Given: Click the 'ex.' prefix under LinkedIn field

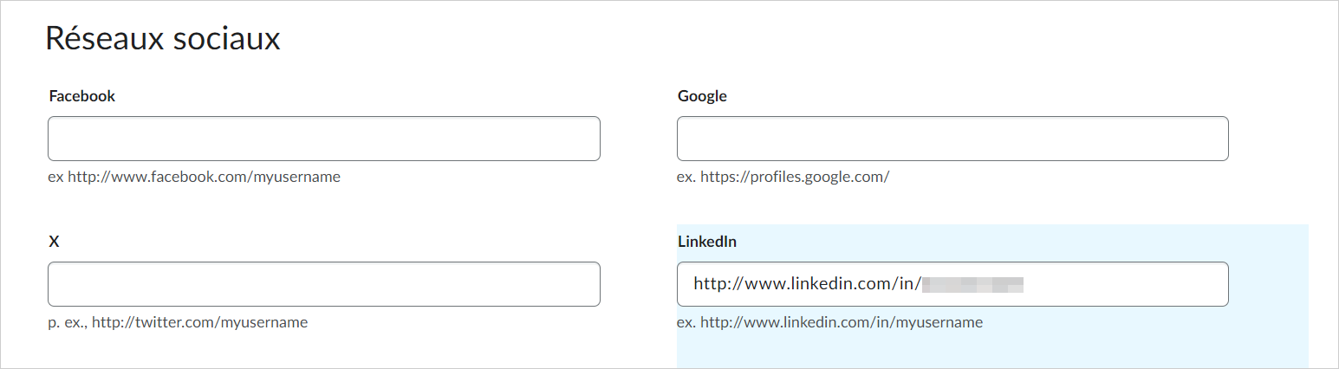Looking at the screenshot, I should [x=686, y=322].
